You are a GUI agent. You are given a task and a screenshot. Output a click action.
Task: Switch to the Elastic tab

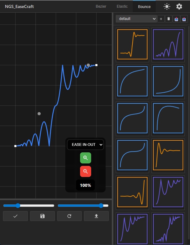122,6
